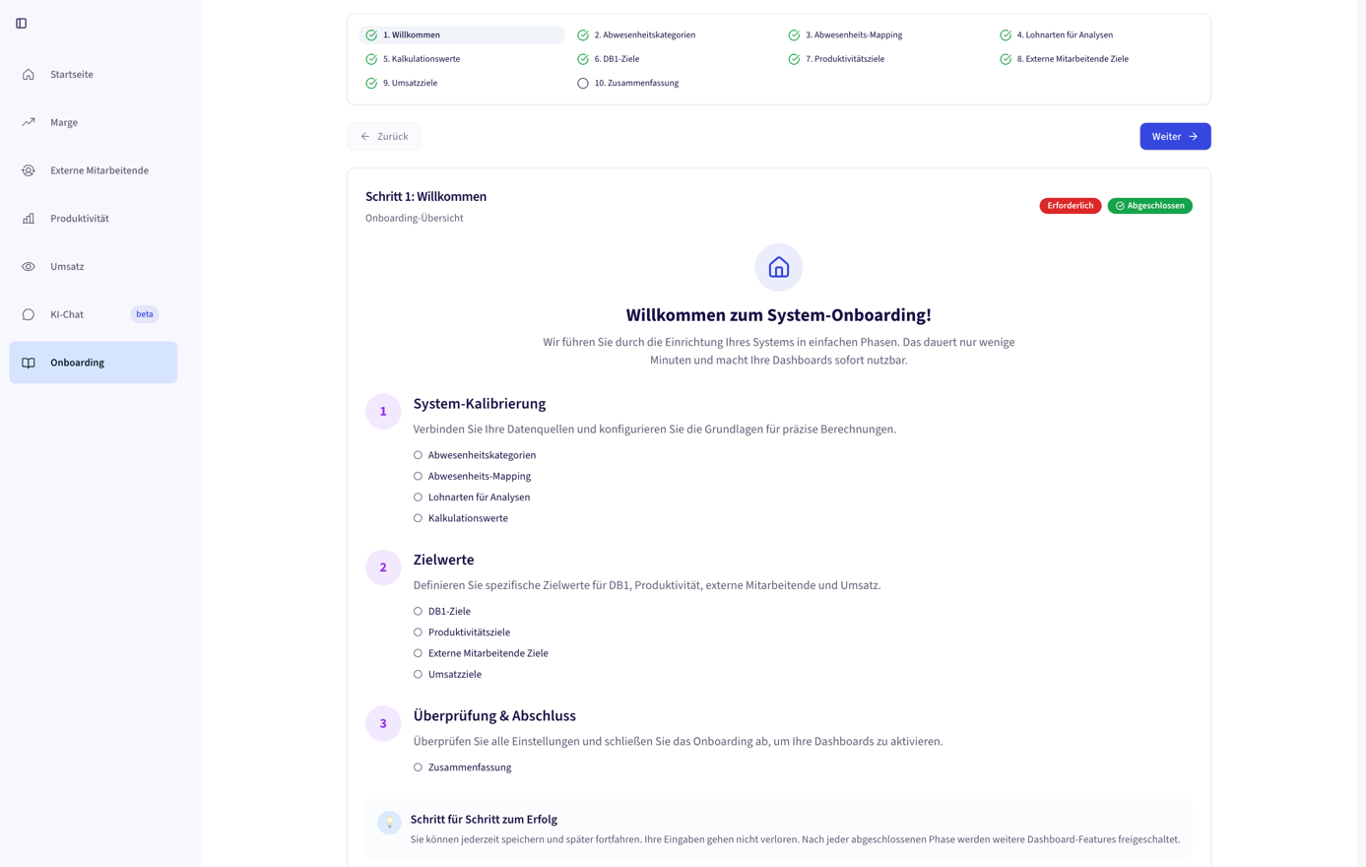Click the Onboarding book icon
1366x867 pixels.
click(29, 363)
